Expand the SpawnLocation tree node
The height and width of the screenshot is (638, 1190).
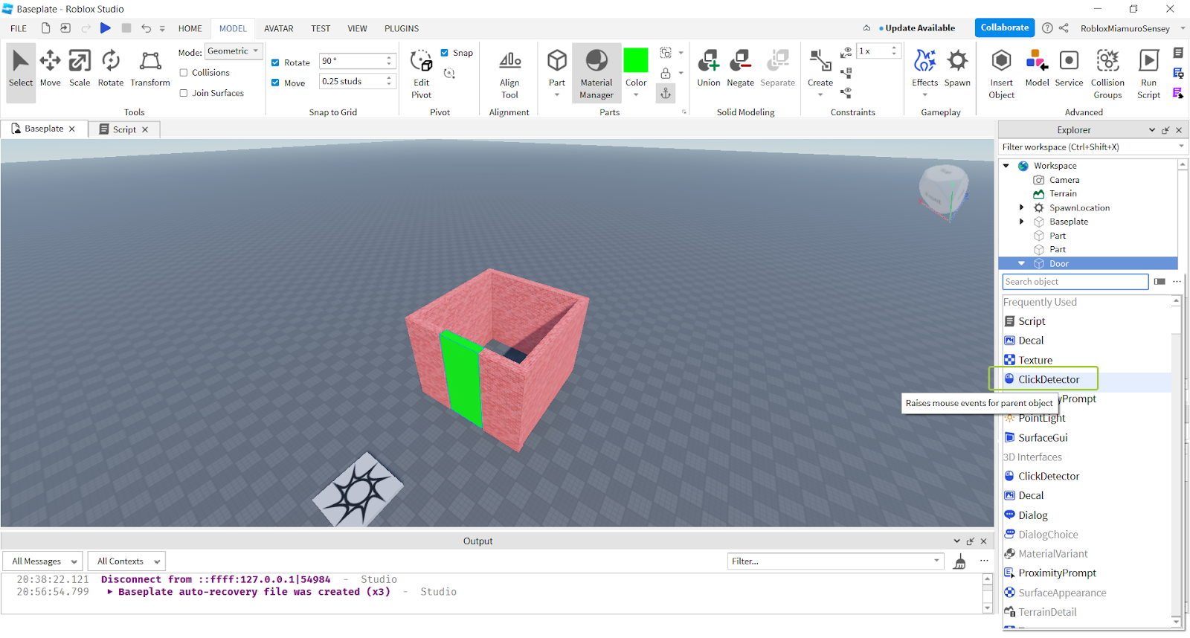(x=1022, y=207)
